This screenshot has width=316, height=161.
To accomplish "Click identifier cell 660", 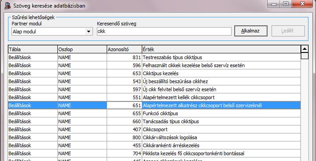I will (x=124, y=121).
